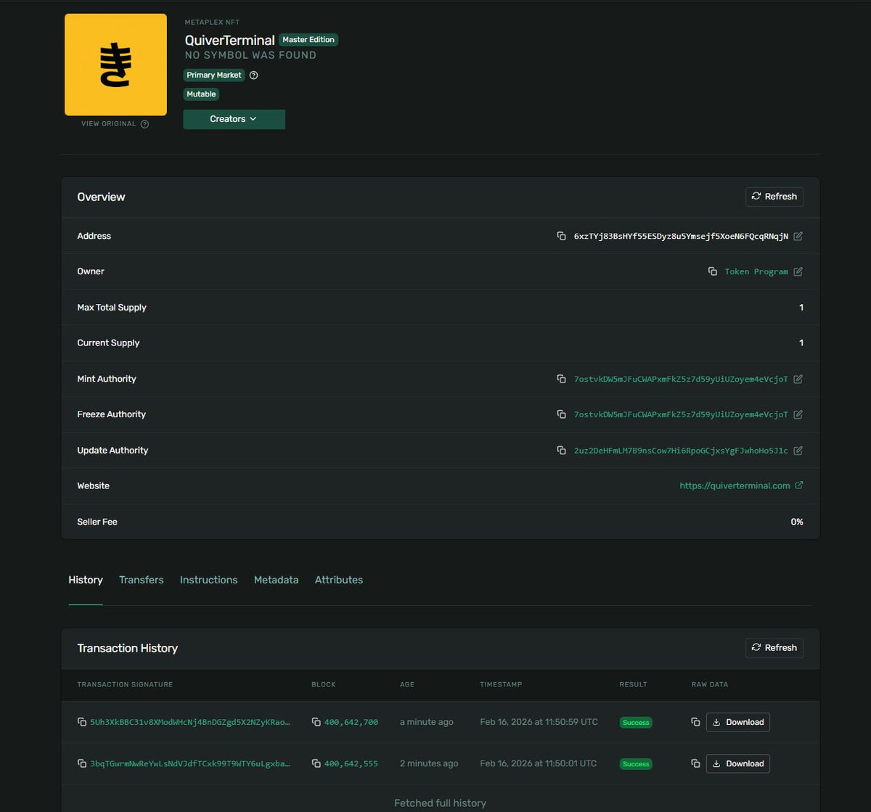Viewport: 871px width, 812px height.
Task: Switch to the History tab
Action: 86,580
